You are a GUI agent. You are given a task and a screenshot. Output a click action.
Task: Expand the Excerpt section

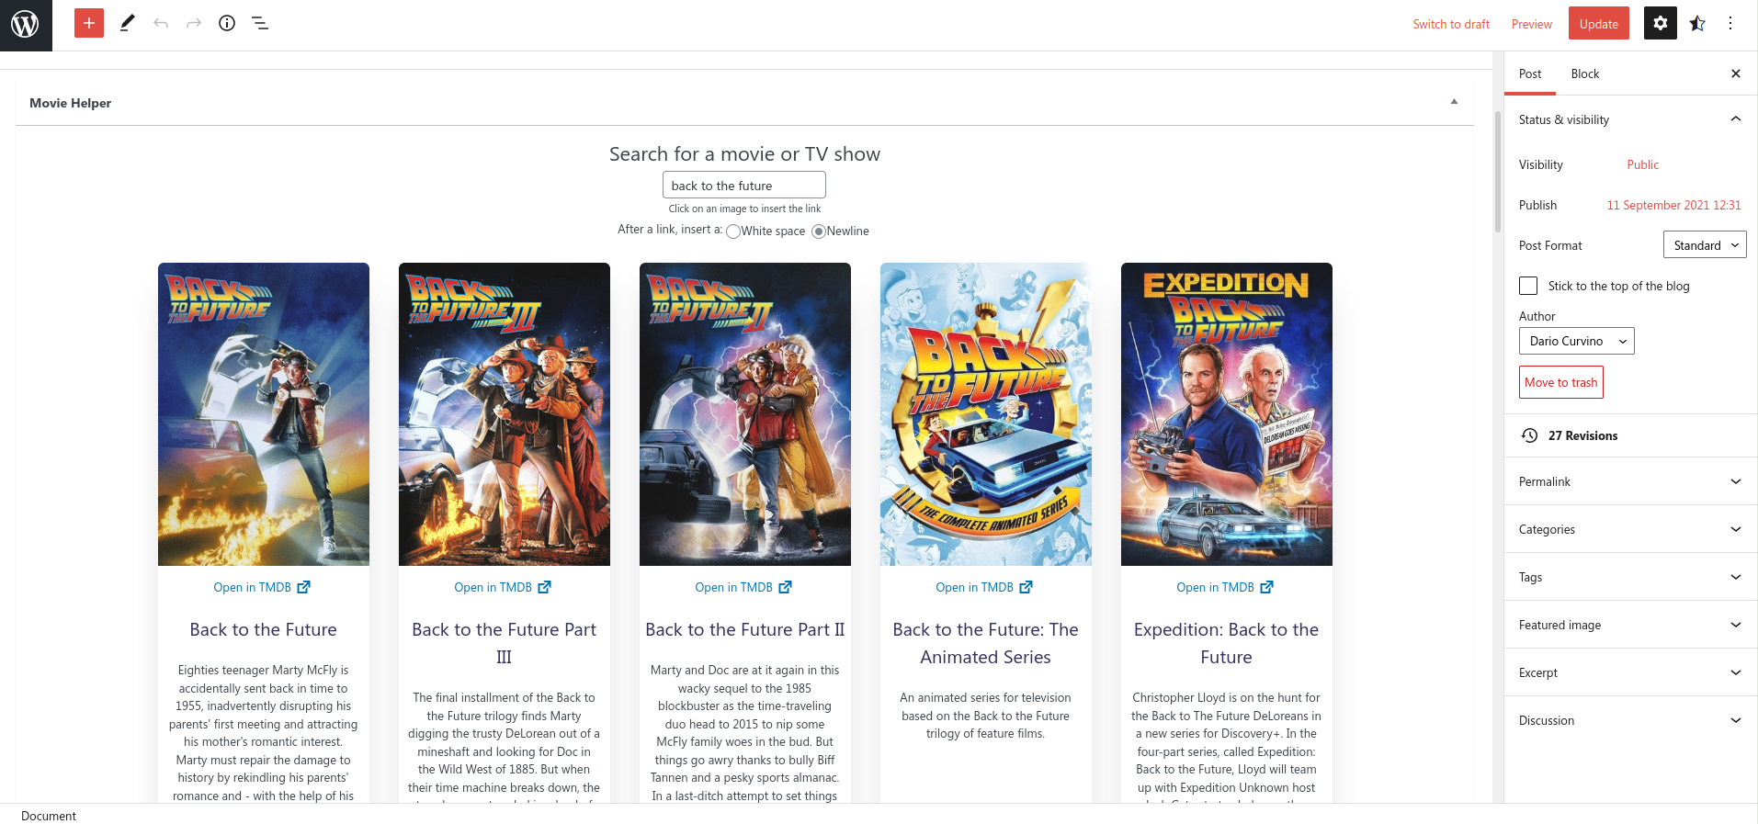click(1631, 672)
